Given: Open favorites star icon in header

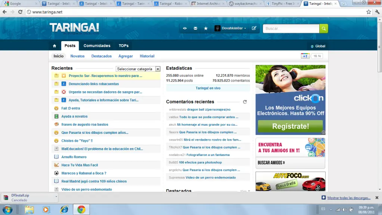Looking at the screenshot, I should pos(206,28).
